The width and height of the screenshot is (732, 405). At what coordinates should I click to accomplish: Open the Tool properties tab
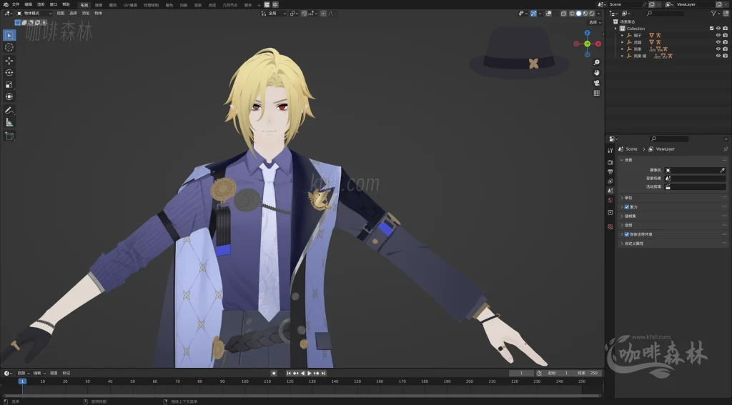point(610,150)
